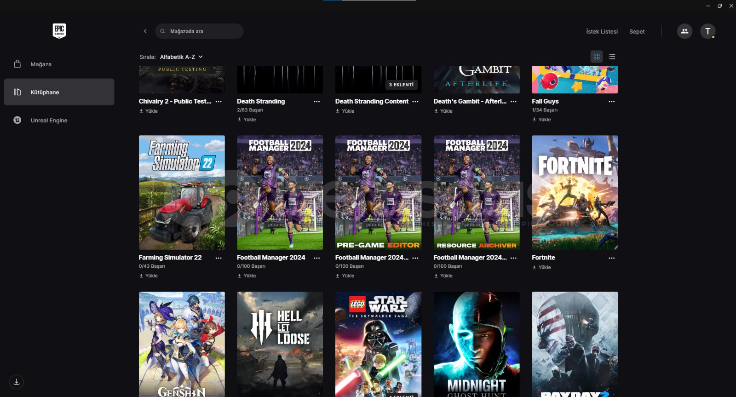Viewport: 736px width, 397px height.
Task: Install Football Manager 2024 via Yükle
Action: tap(247, 276)
